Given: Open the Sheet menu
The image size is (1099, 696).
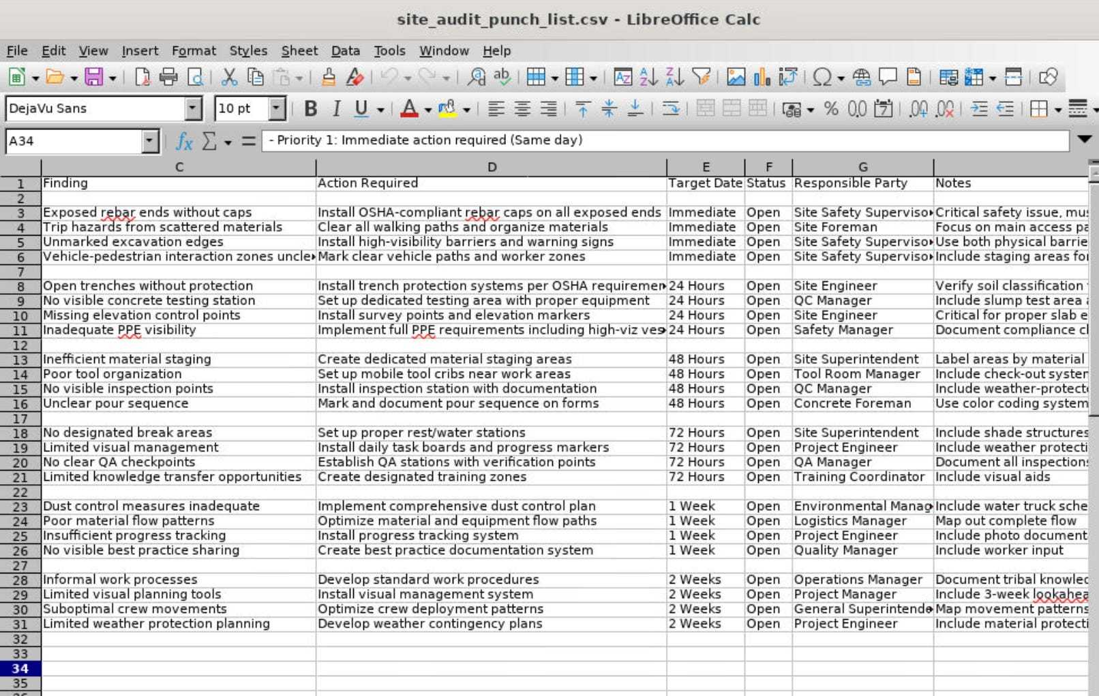Looking at the screenshot, I should [x=299, y=50].
